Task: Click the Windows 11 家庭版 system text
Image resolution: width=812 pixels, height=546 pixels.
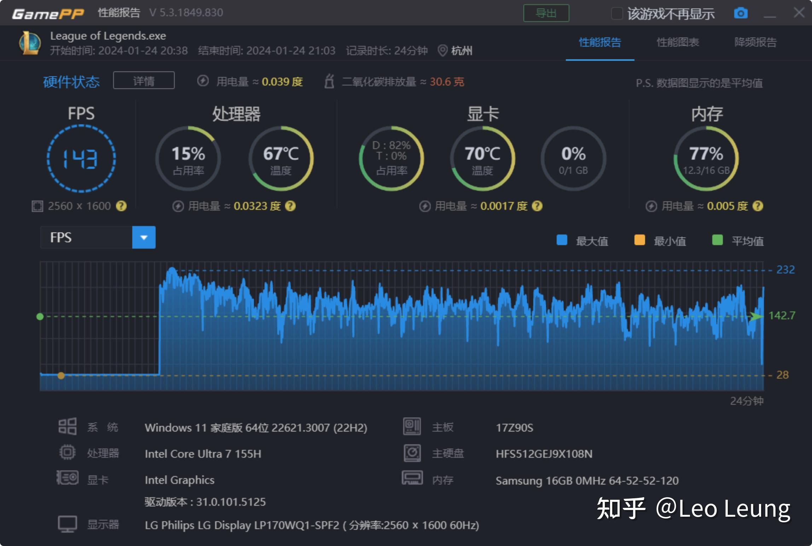Action: click(x=256, y=428)
